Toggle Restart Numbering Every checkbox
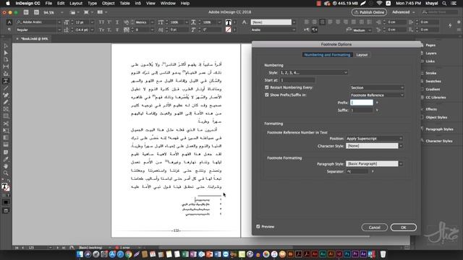 click(267, 87)
